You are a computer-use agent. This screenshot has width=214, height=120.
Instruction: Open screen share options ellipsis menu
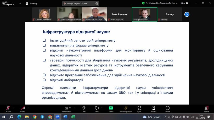97,3
